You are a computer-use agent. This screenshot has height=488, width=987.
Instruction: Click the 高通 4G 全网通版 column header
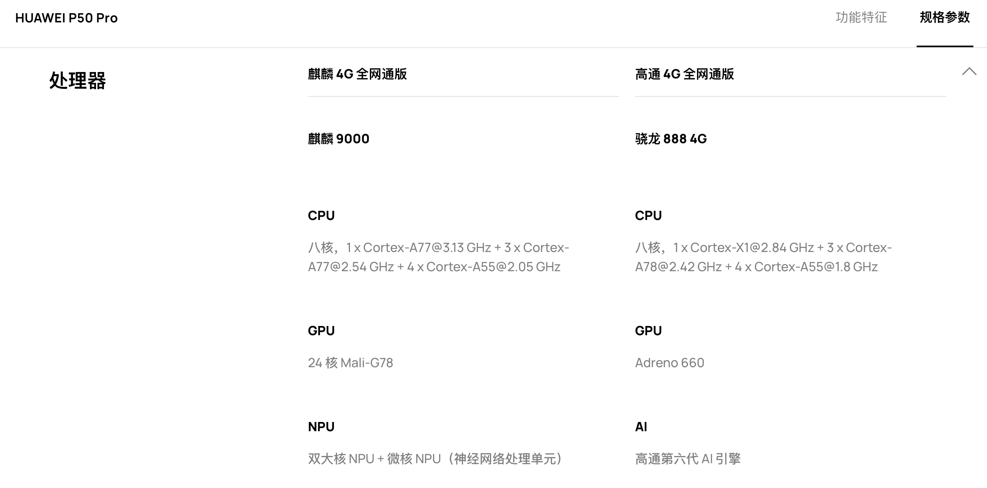click(684, 74)
